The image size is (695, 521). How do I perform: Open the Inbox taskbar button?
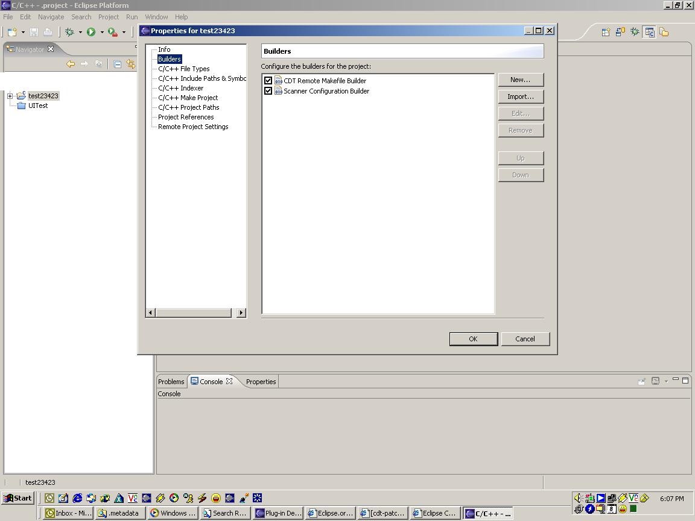(69, 513)
